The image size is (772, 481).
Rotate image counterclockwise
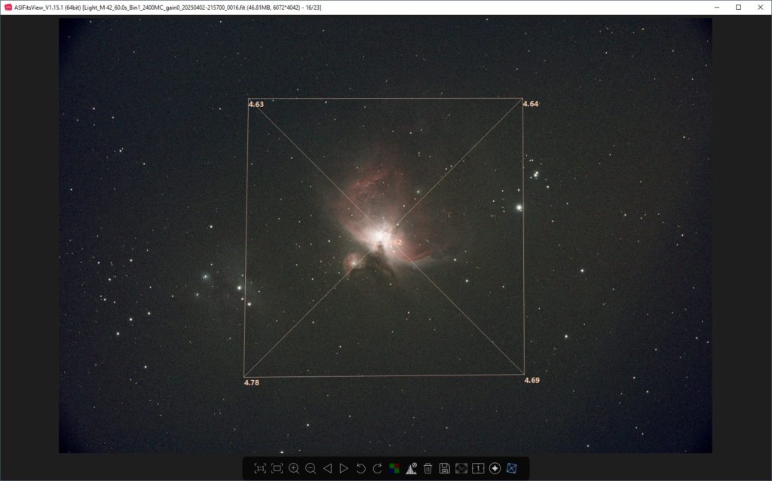360,468
